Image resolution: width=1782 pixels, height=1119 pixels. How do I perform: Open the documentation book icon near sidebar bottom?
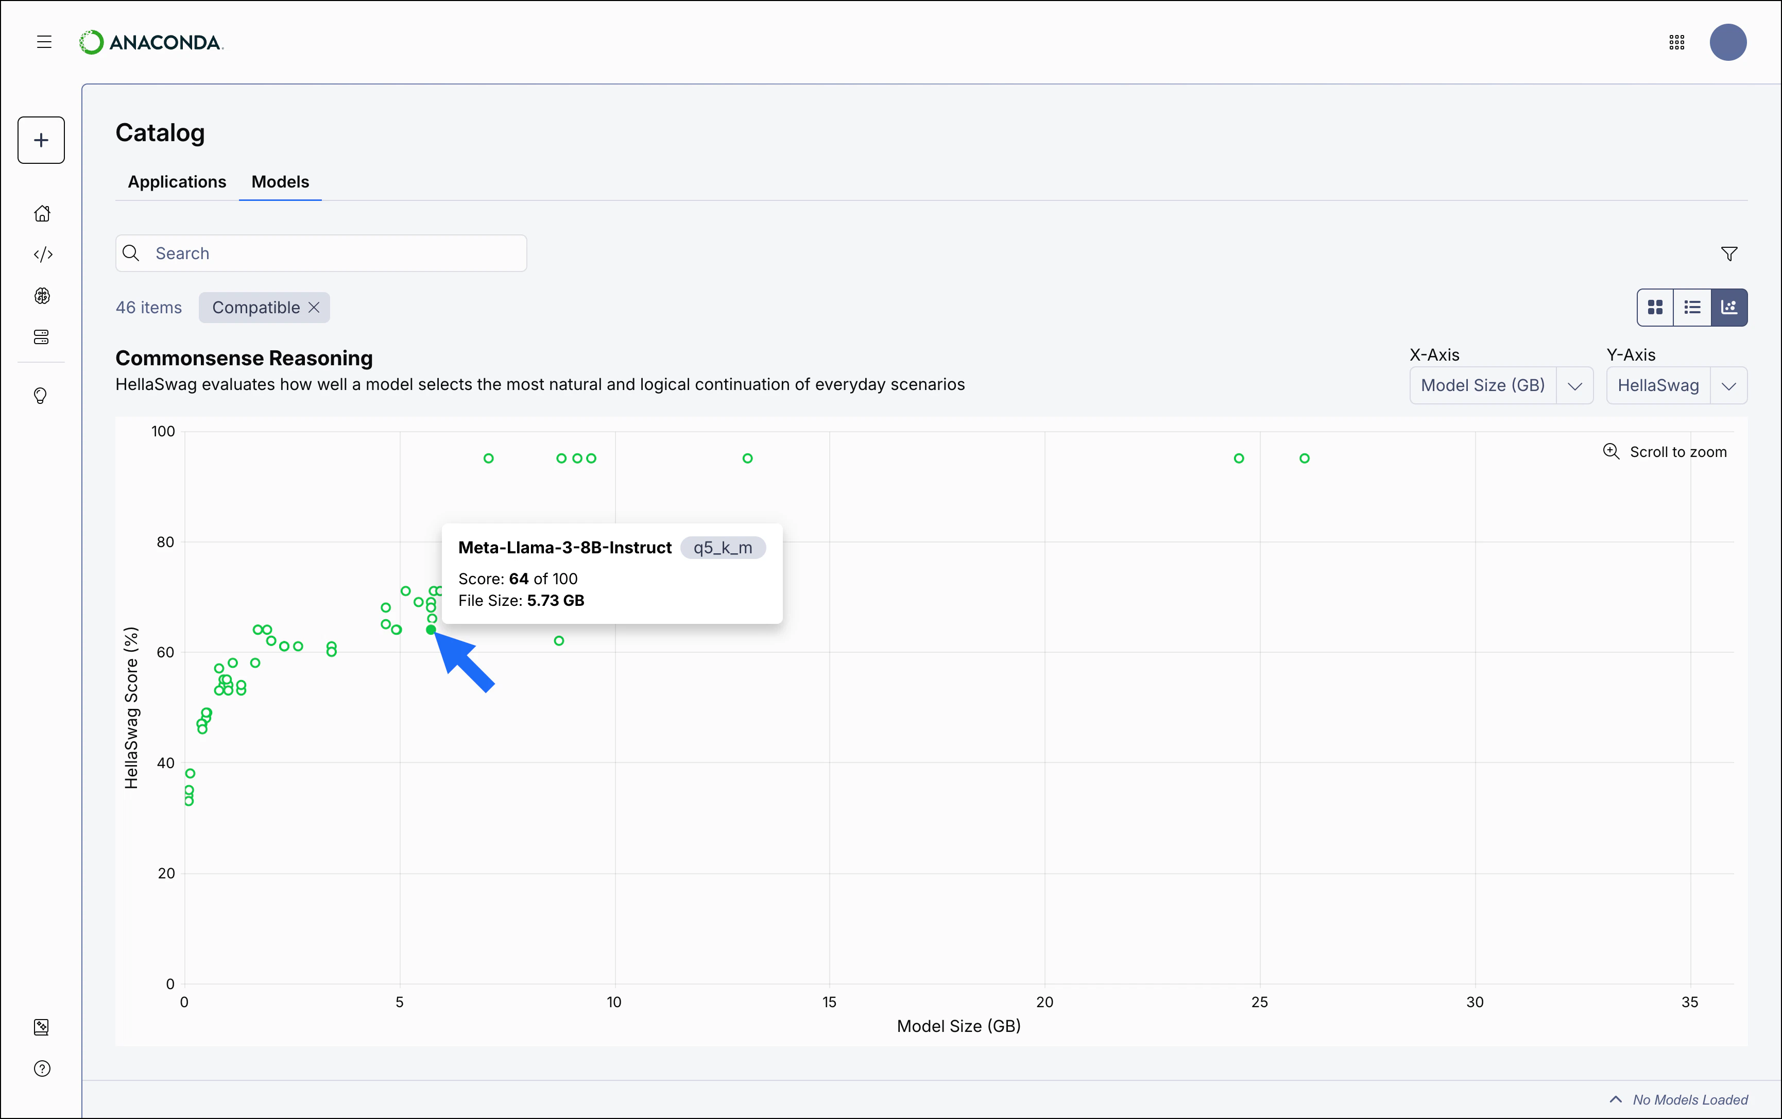42,1027
